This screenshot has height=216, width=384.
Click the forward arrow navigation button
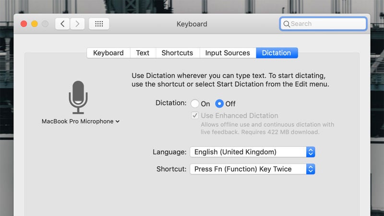coord(77,24)
